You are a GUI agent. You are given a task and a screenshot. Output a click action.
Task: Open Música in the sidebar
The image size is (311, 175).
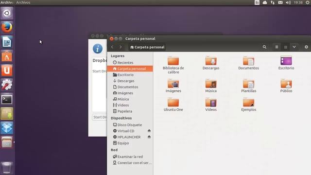pyautogui.click(x=130, y=99)
